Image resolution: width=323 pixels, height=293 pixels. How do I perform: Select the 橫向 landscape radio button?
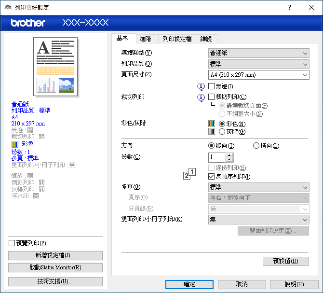coord(256,146)
